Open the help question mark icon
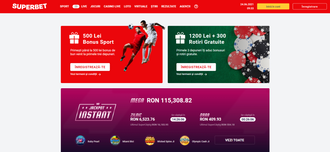Image resolution: width=330 pixels, height=152 pixels. (x=196, y=7)
